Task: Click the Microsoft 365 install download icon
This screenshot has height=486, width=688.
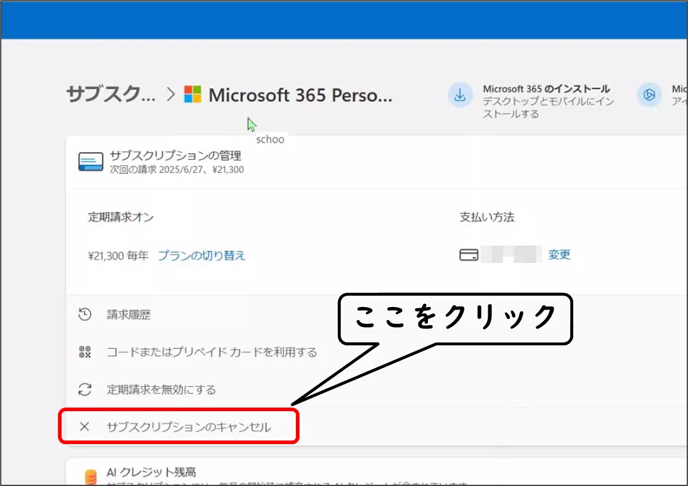Action: point(460,96)
